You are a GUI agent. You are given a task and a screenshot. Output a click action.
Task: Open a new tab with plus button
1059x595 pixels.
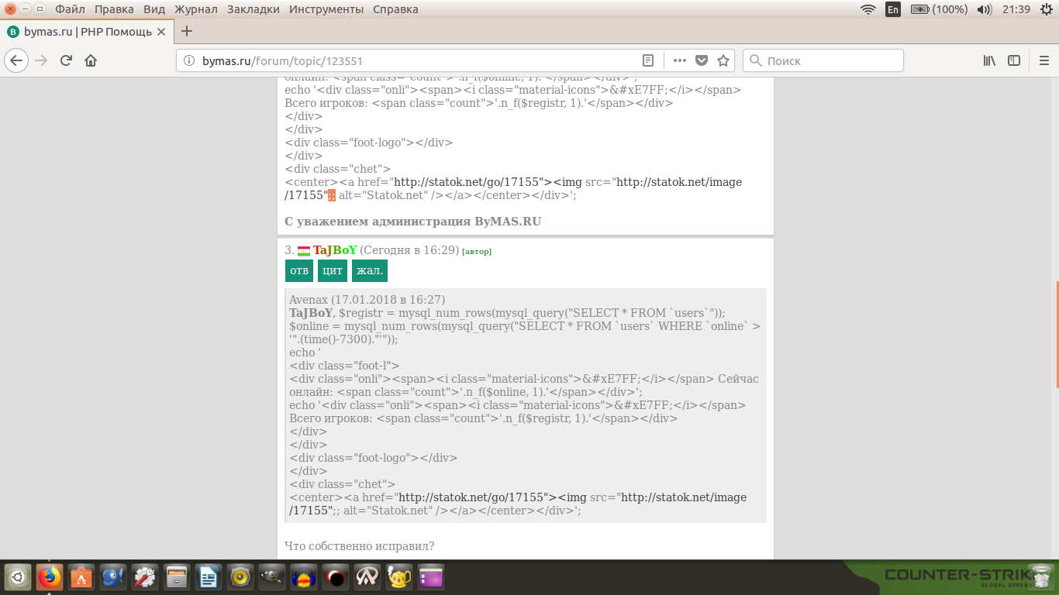187,32
